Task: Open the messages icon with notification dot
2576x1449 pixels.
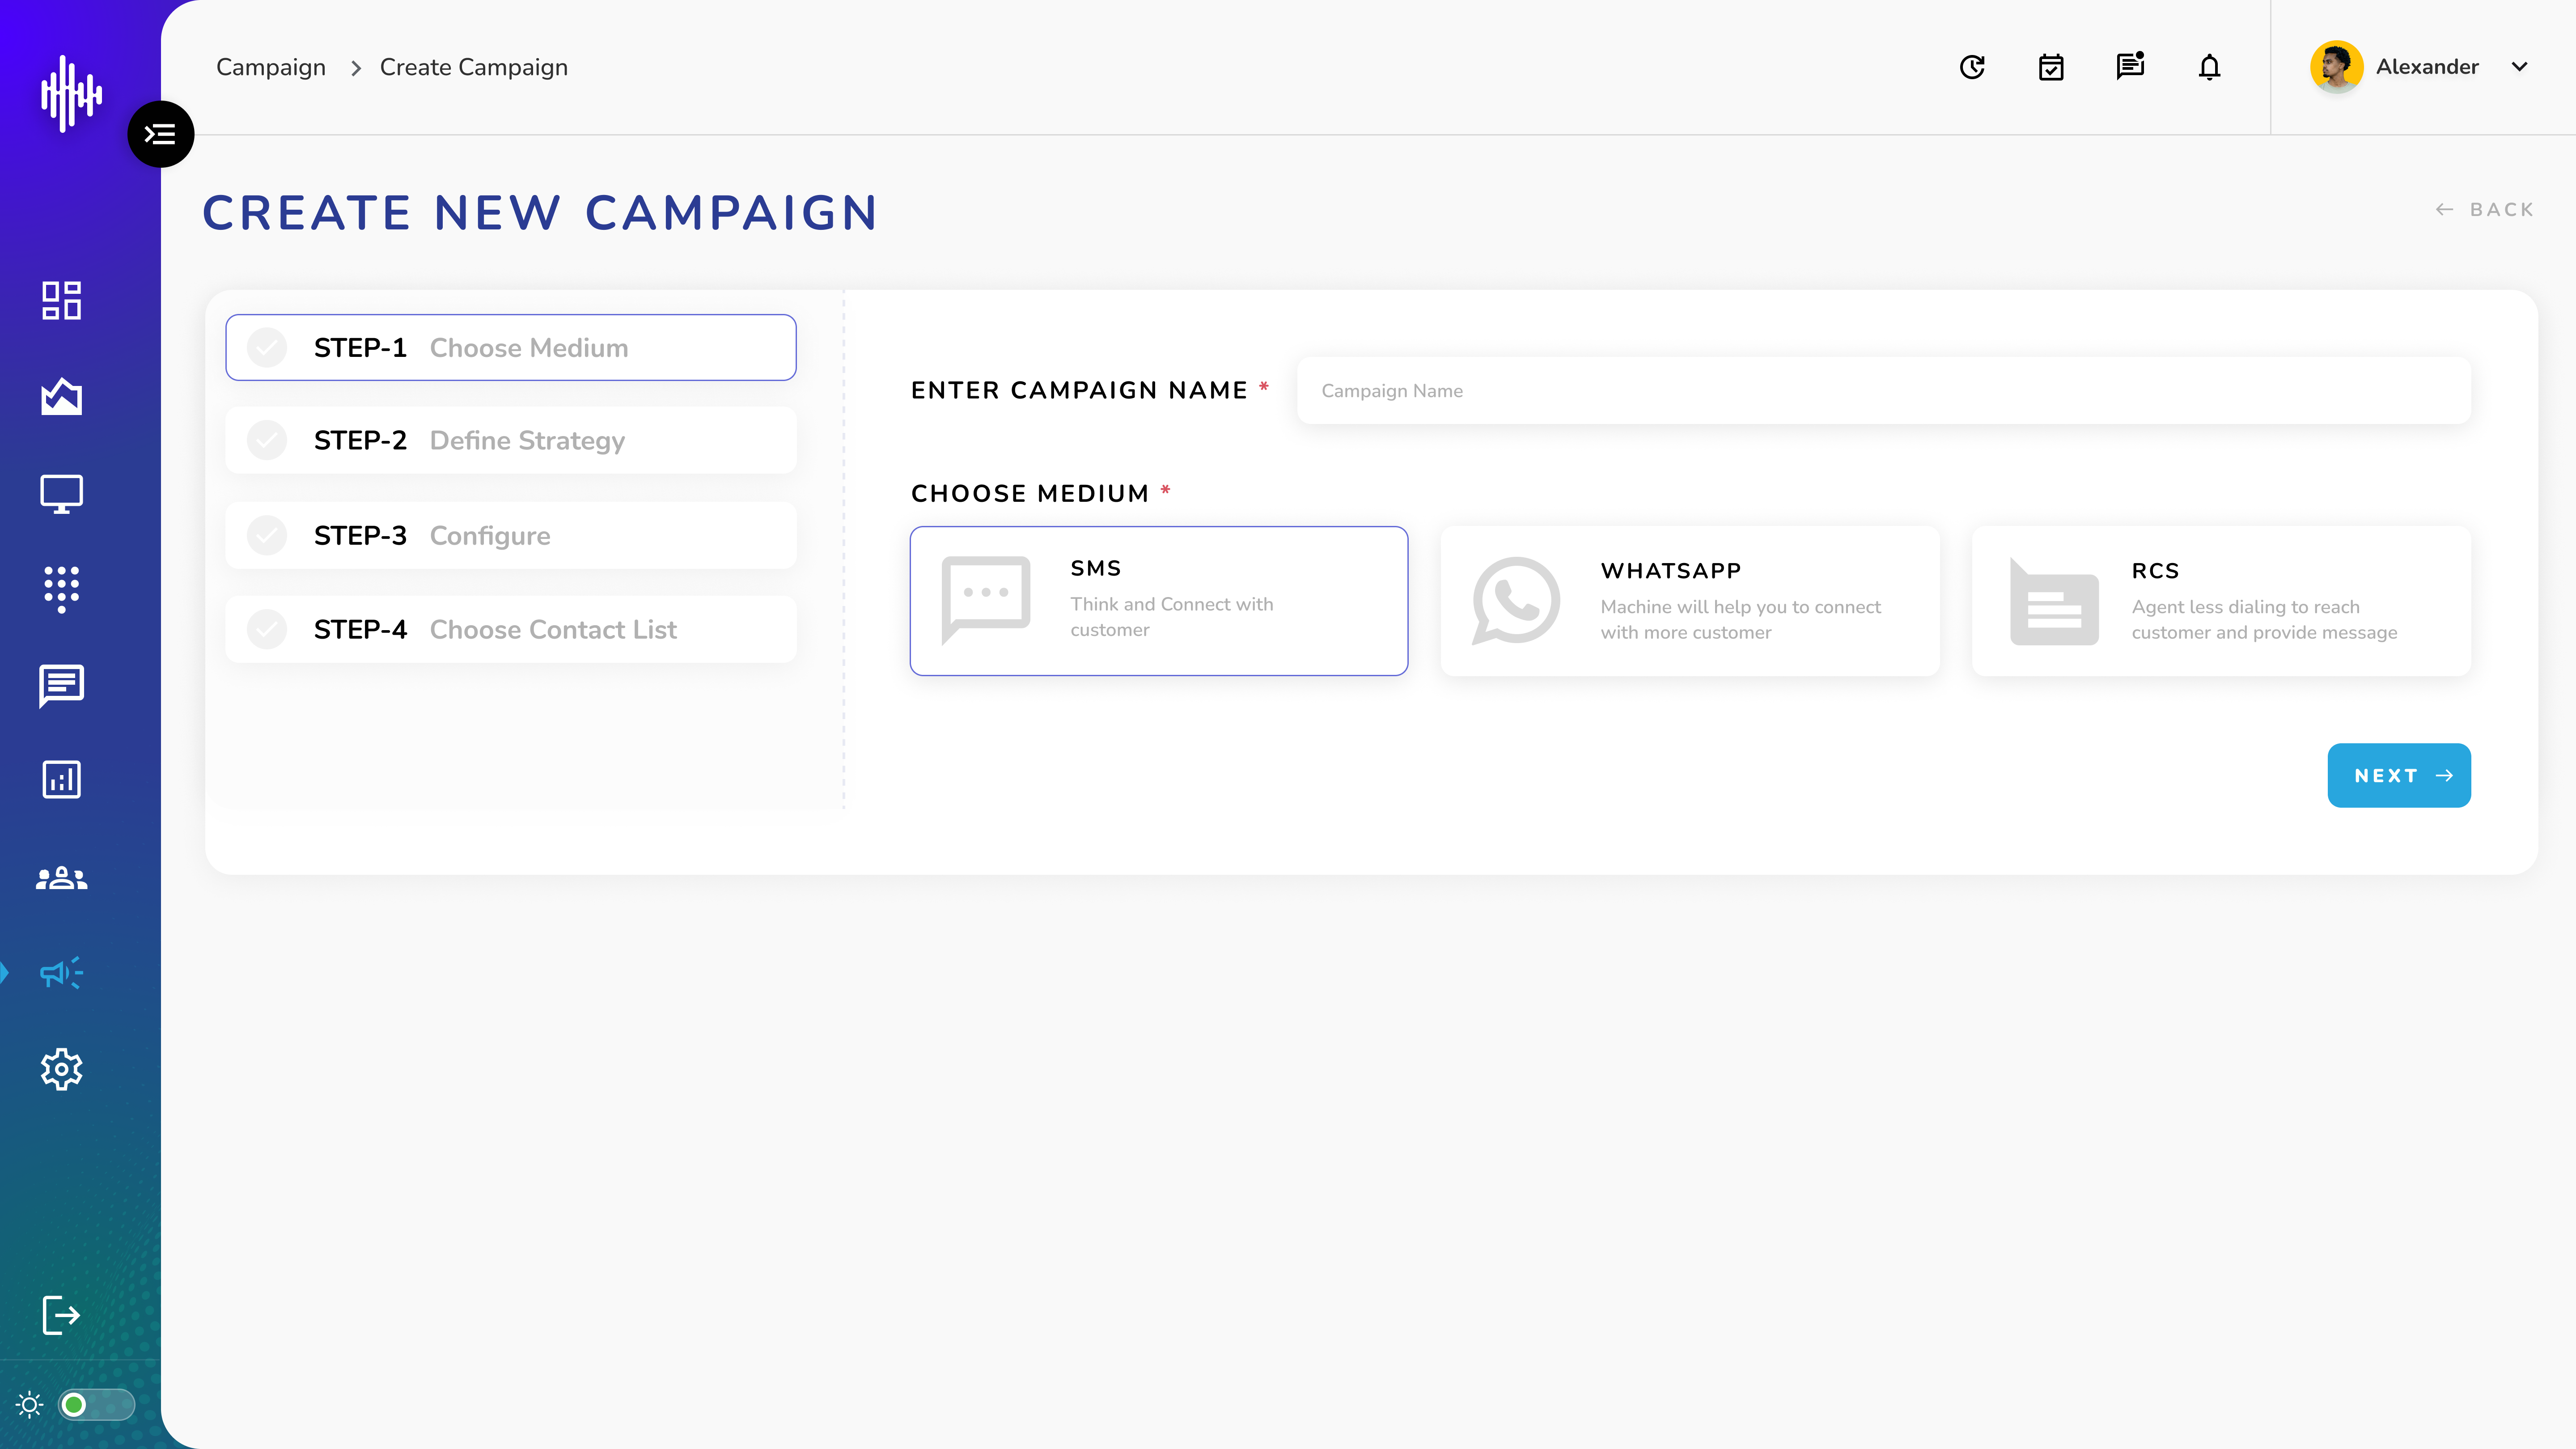Action: click(x=2130, y=66)
